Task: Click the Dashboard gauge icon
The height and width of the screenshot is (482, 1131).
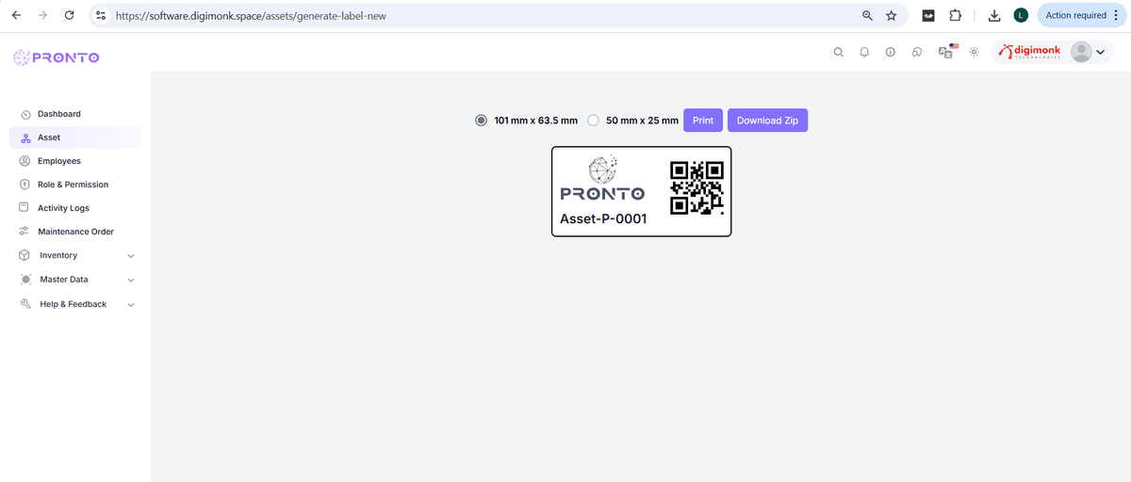Action: point(25,115)
